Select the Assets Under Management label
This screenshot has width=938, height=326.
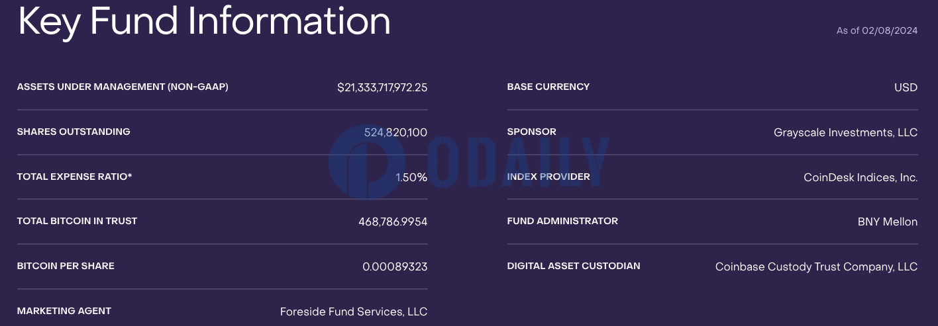pyautogui.click(x=123, y=87)
